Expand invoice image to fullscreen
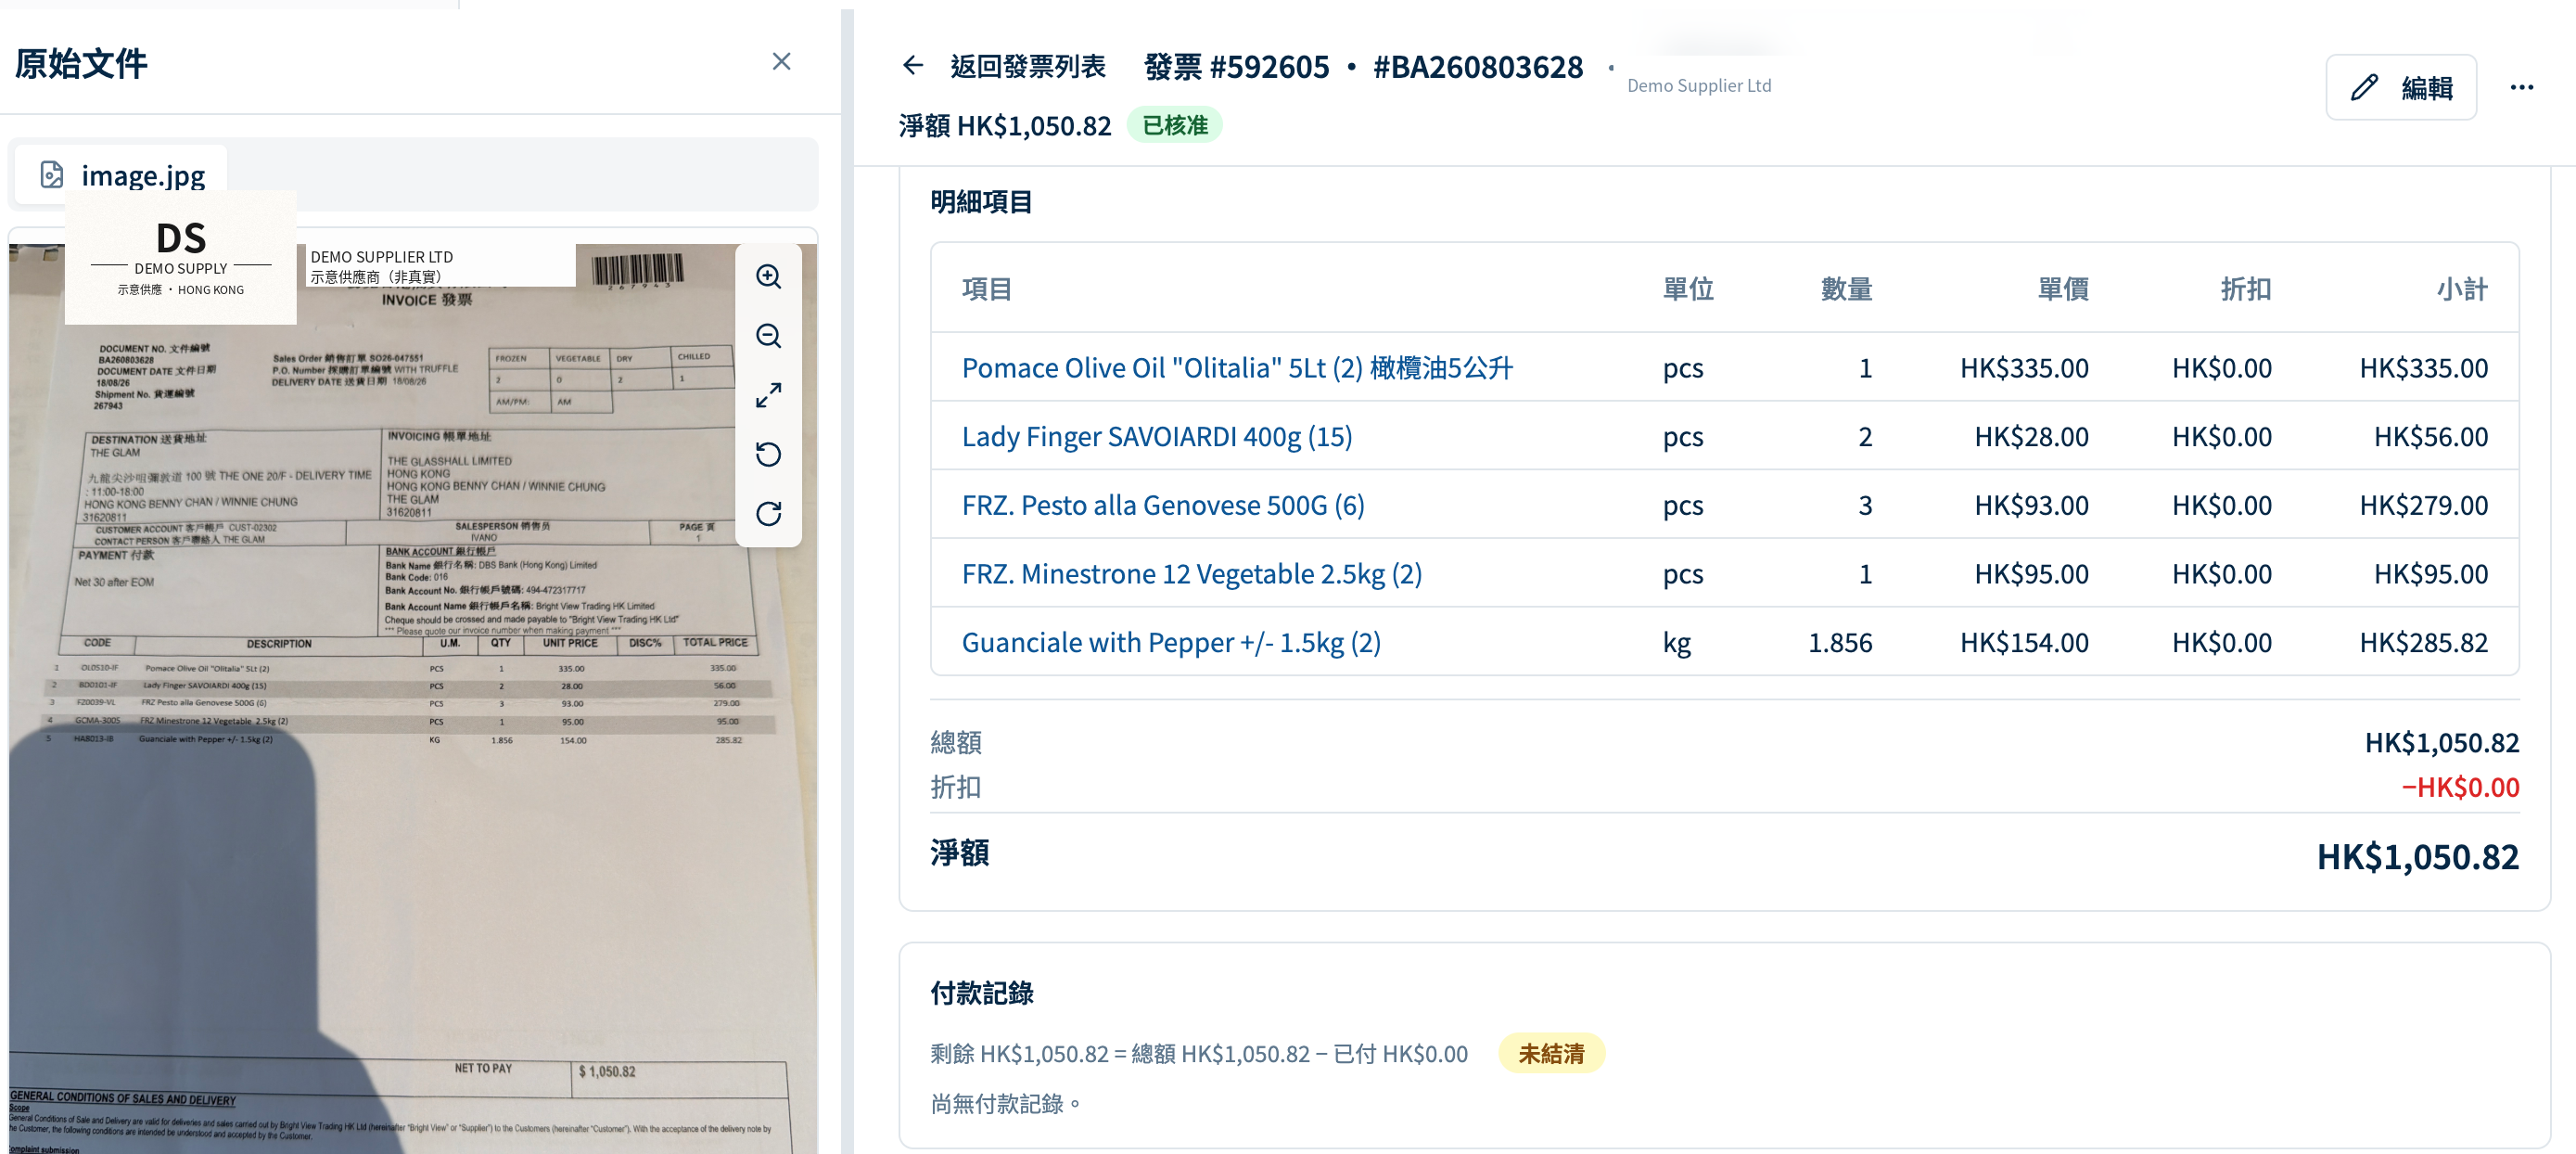This screenshot has width=2576, height=1154. coord(768,395)
